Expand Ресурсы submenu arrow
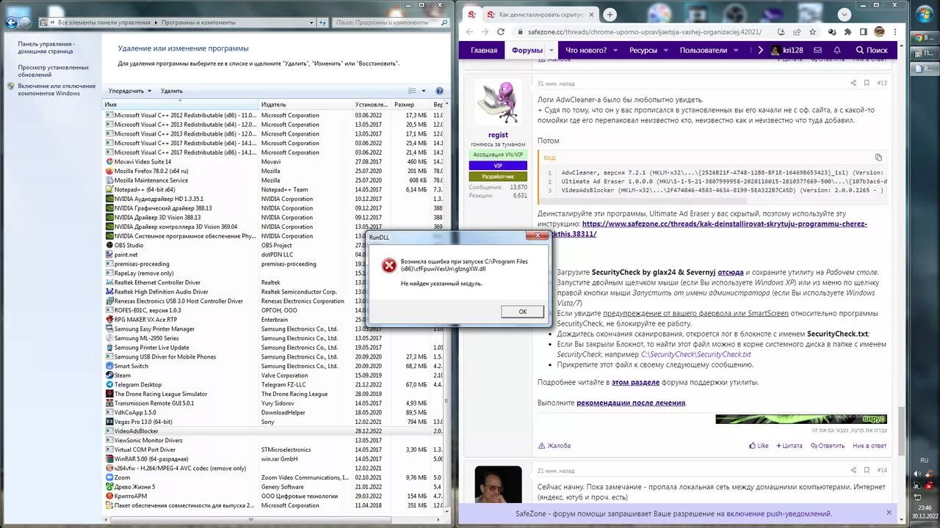940x528 pixels. pyautogui.click(x=667, y=50)
